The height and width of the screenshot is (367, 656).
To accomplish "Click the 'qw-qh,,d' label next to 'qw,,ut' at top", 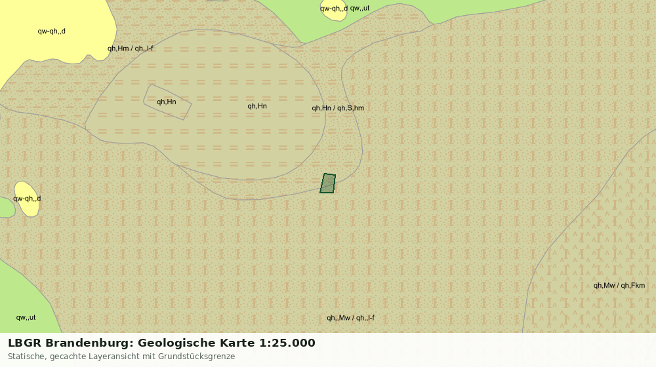I will [x=334, y=9].
